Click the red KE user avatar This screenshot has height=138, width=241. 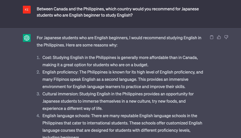[x=27, y=10]
